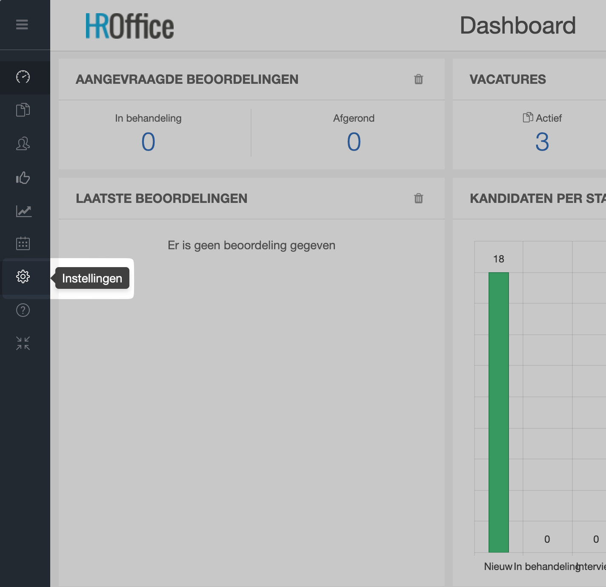Click the HROffice logo
The width and height of the screenshot is (606, 587).
(130, 26)
